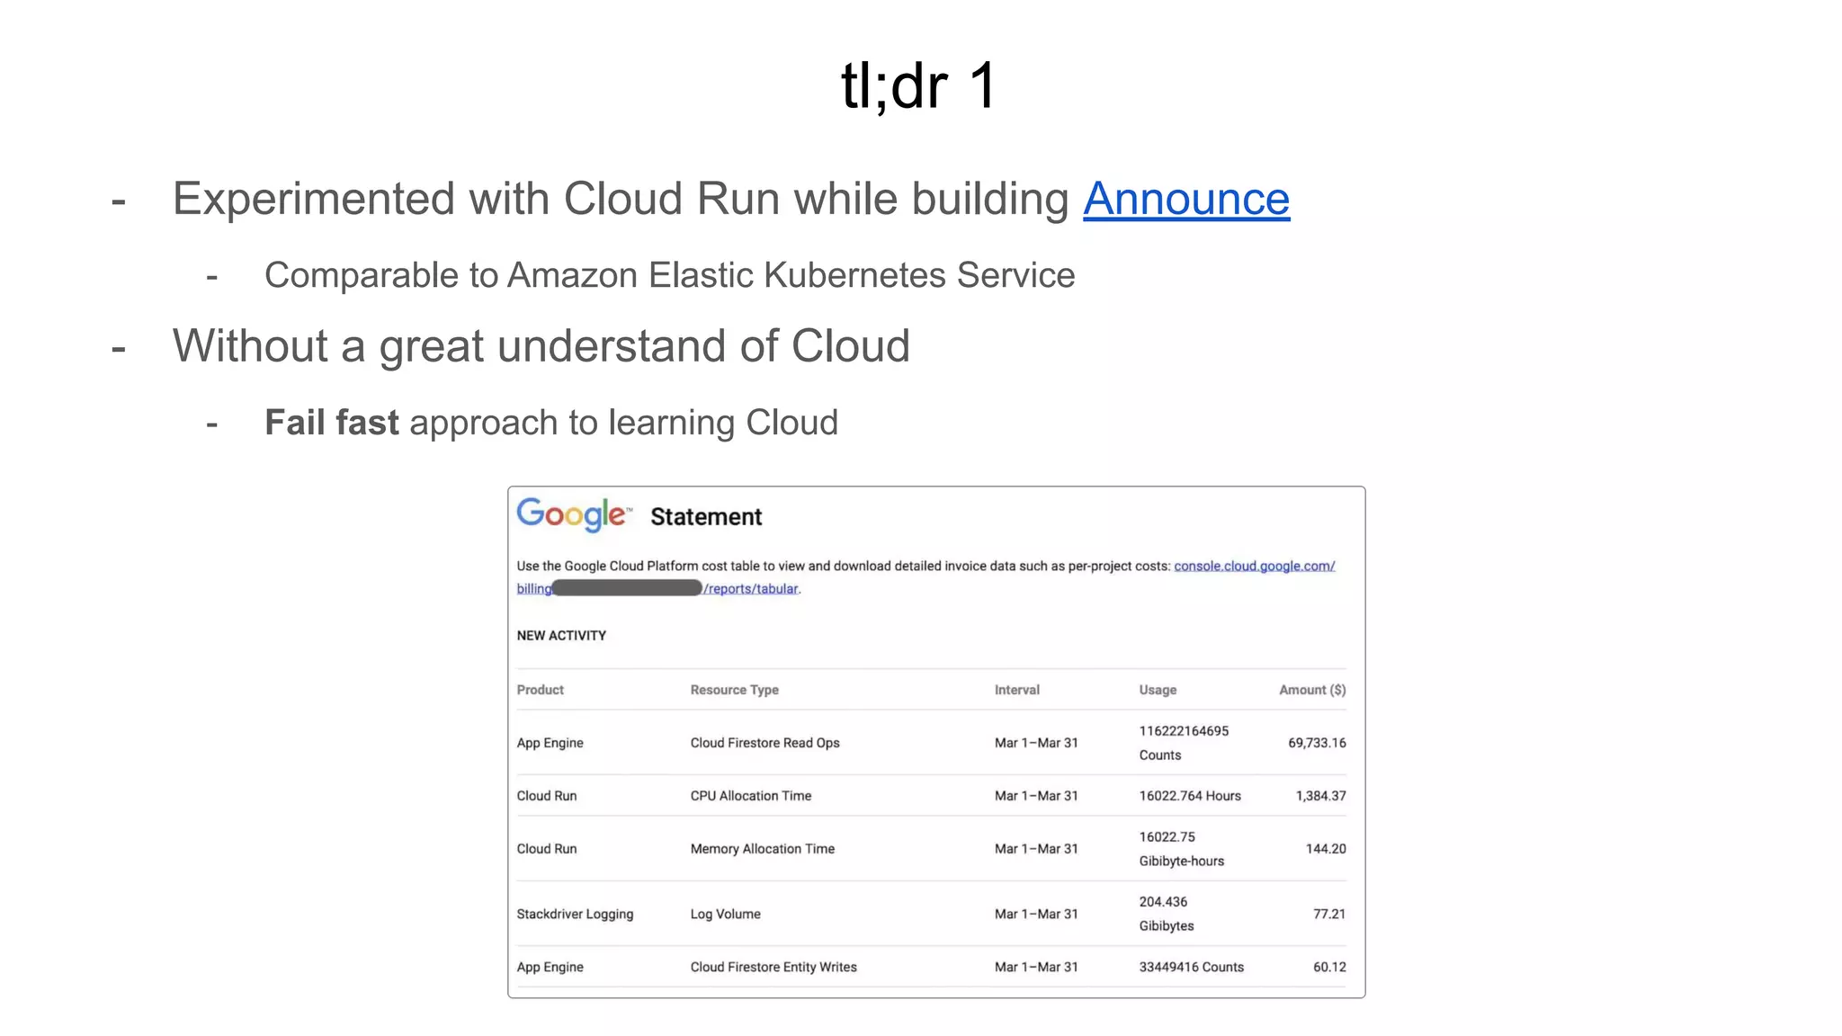
Task: Click the Google logo in statement
Action: coord(574,515)
